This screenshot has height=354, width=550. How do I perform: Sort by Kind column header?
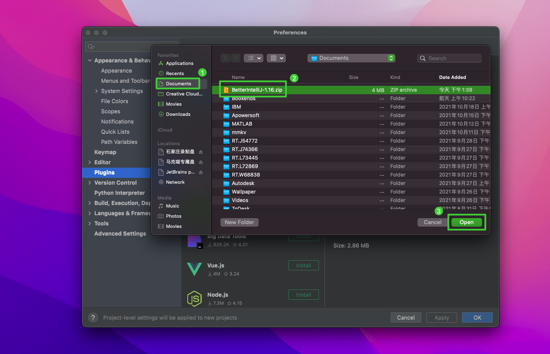point(395,77)
